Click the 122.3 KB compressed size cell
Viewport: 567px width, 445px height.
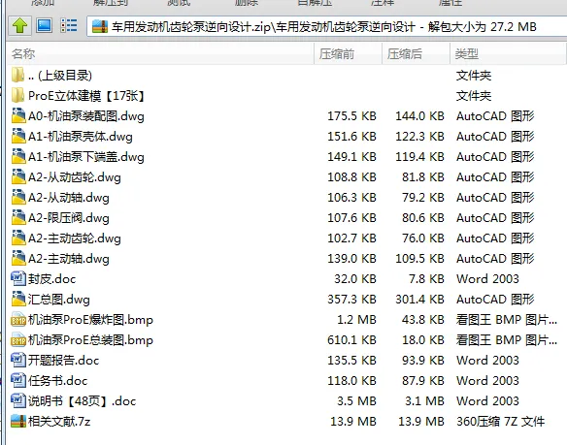419,136
